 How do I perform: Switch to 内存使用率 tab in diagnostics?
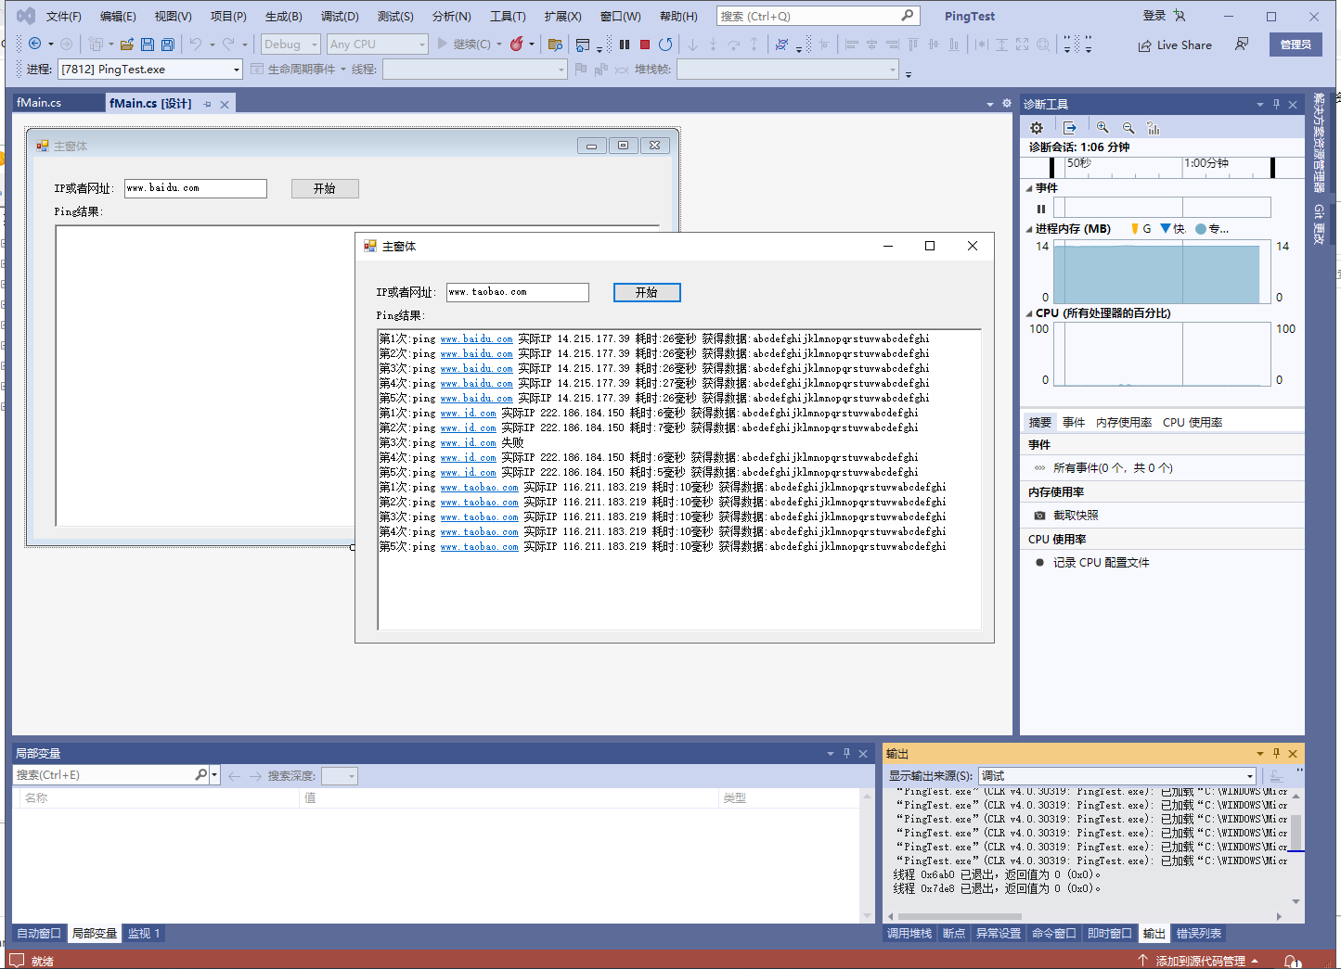(x=1124, y=422)
